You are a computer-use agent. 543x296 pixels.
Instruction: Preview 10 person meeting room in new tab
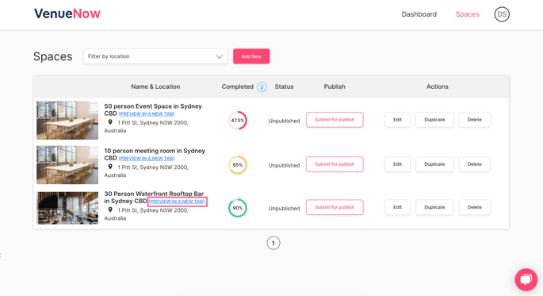click(147, 159)
